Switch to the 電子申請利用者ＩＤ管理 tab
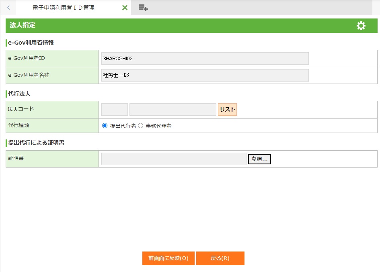The height and width of the screenshot is (272, 380). 64,8
